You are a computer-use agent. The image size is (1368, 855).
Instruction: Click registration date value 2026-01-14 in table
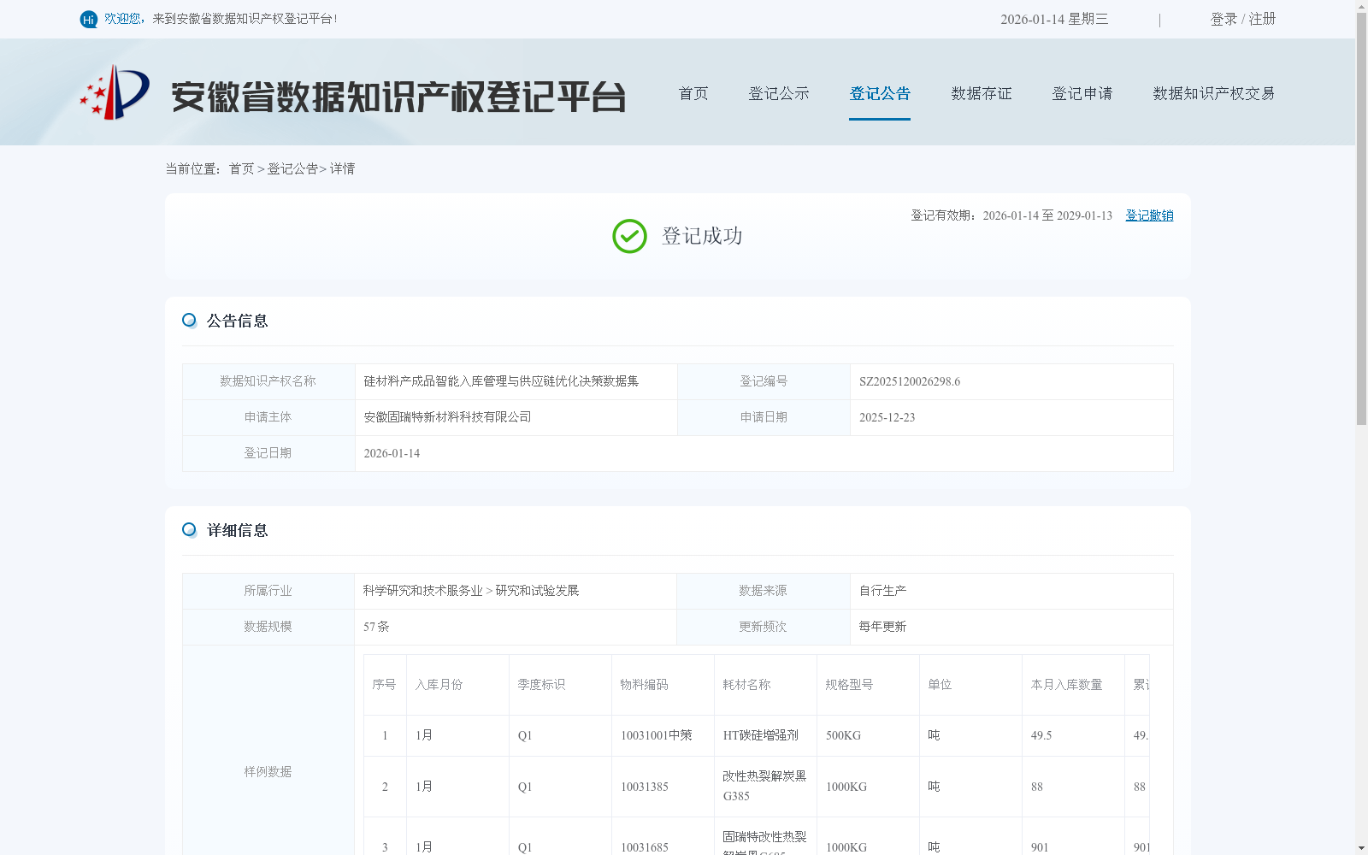pyautogui.click(x=392, y=453)
